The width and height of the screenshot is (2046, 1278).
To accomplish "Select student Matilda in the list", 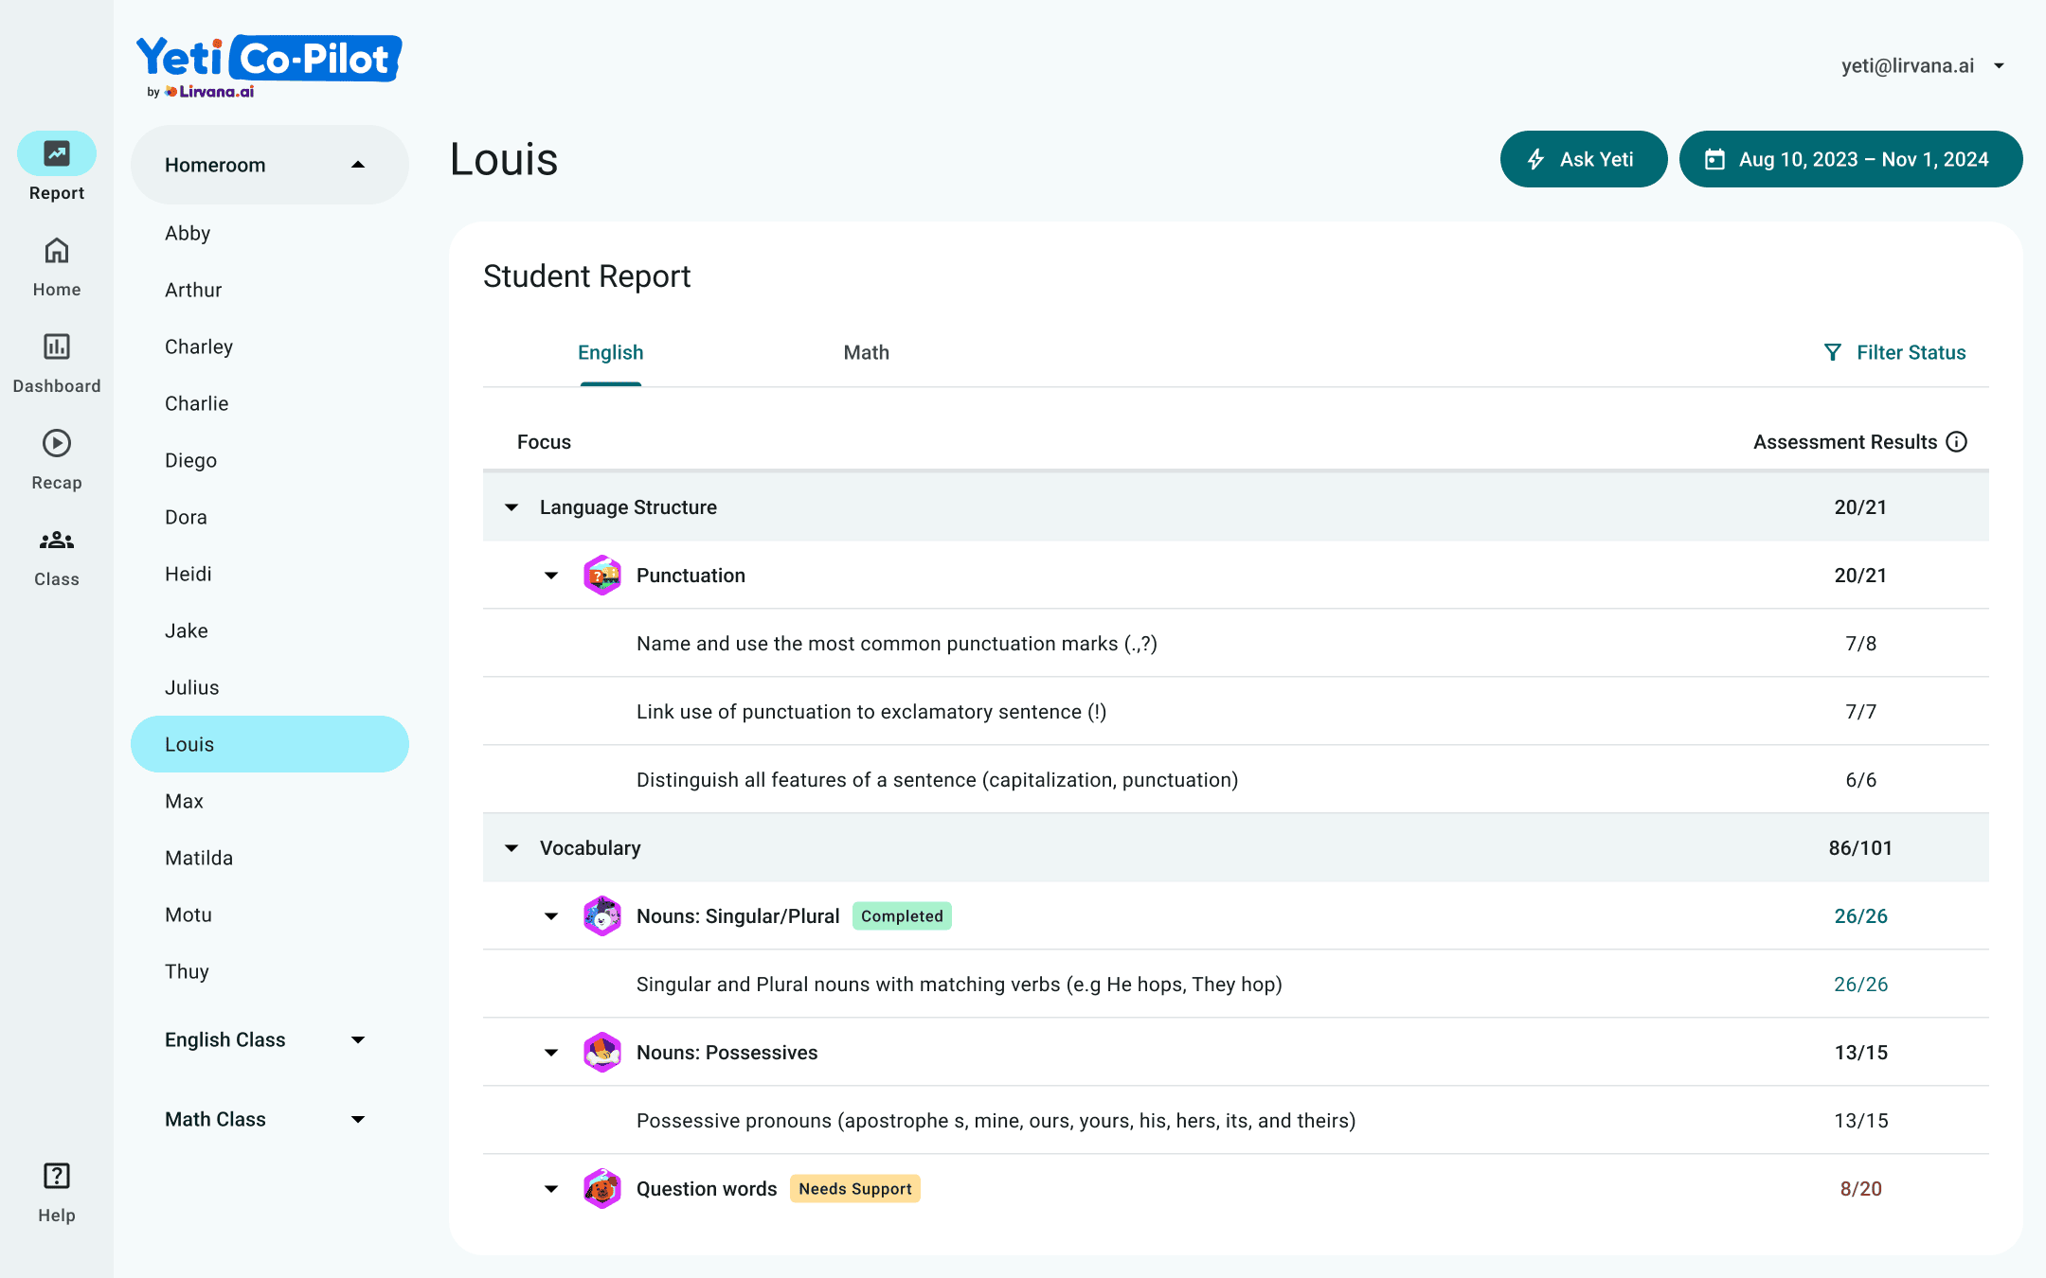I will click(x=199, y=858).
